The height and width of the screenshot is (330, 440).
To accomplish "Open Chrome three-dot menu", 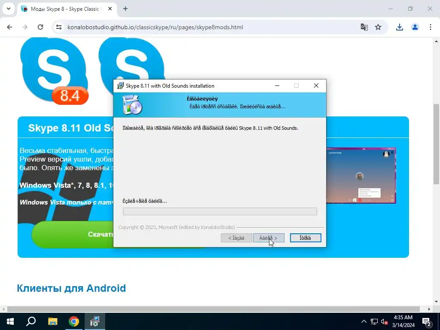I will click(x=431, y=27).
